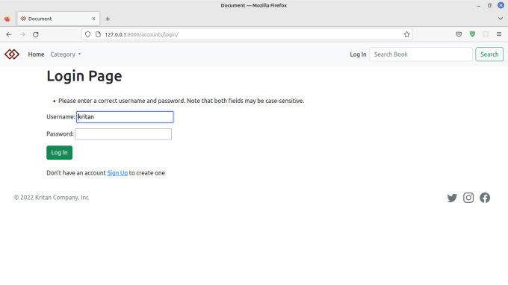Click the green Search button
508x285 pixels.
(489, 54)
